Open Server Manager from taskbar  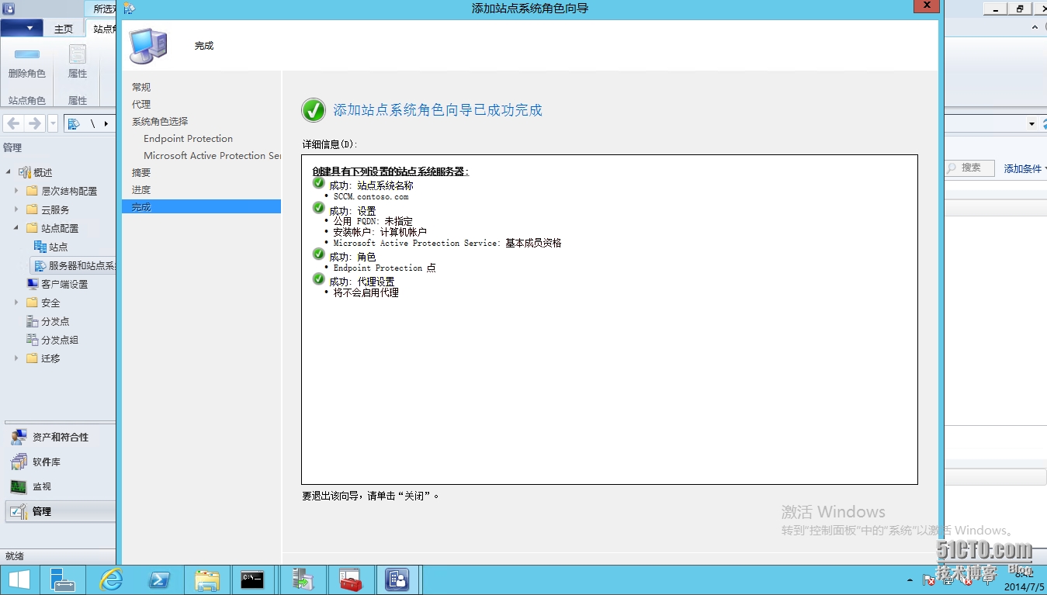[62, 579]
